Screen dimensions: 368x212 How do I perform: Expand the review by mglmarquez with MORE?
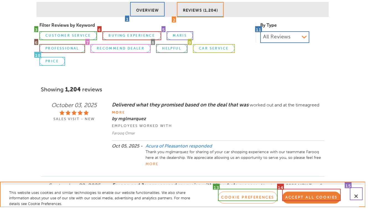118,112
